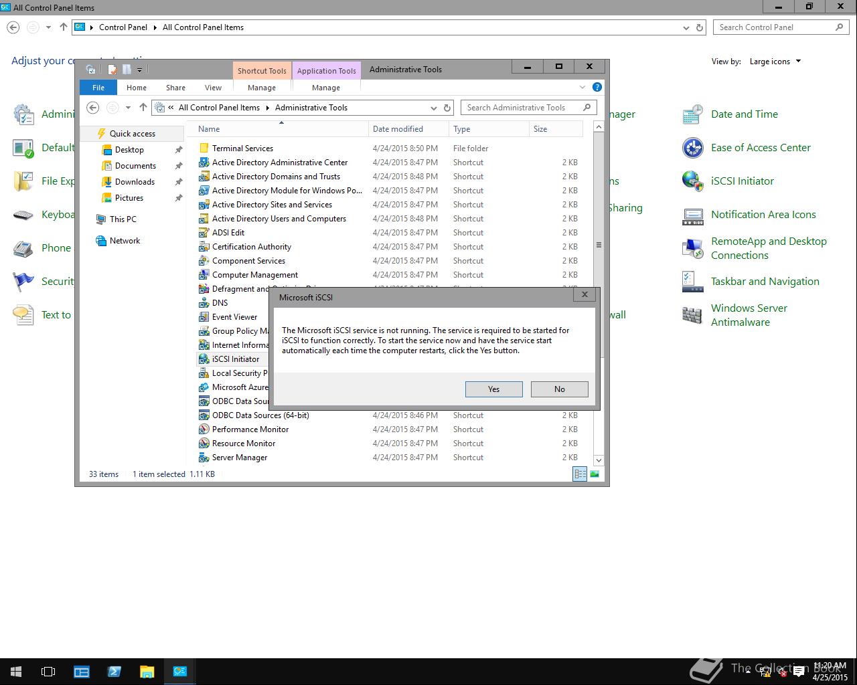857x685 pixels.
Task: Sort by Date modified column header
Action: pos(408,129)
